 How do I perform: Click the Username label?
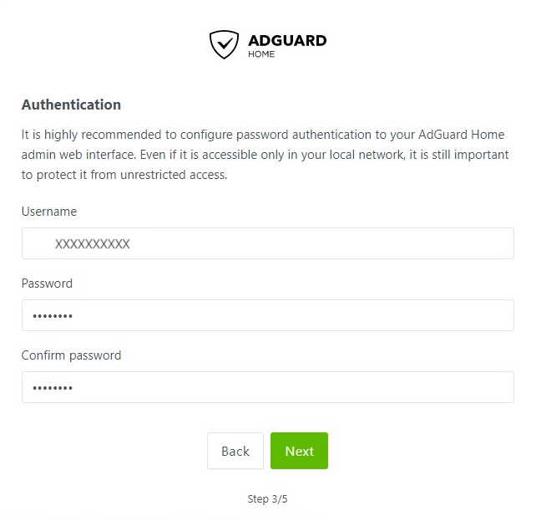point(49,212)
